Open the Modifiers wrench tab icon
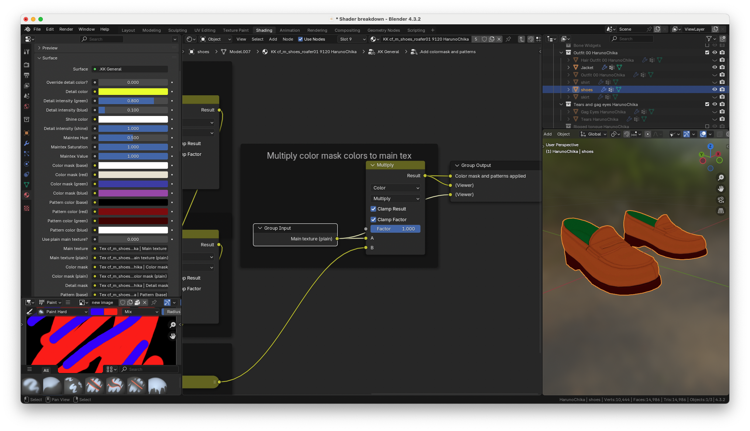 point(27,143)
